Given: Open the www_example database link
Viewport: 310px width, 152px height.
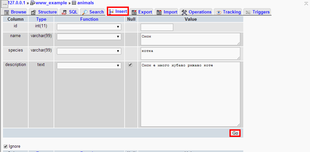Looking at the screenshot, I should (x=51, y=3).
